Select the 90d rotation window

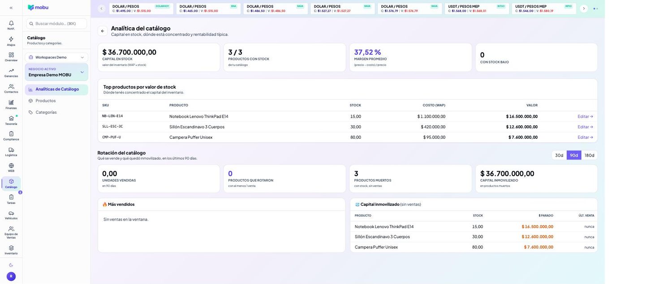coord(574,155)
